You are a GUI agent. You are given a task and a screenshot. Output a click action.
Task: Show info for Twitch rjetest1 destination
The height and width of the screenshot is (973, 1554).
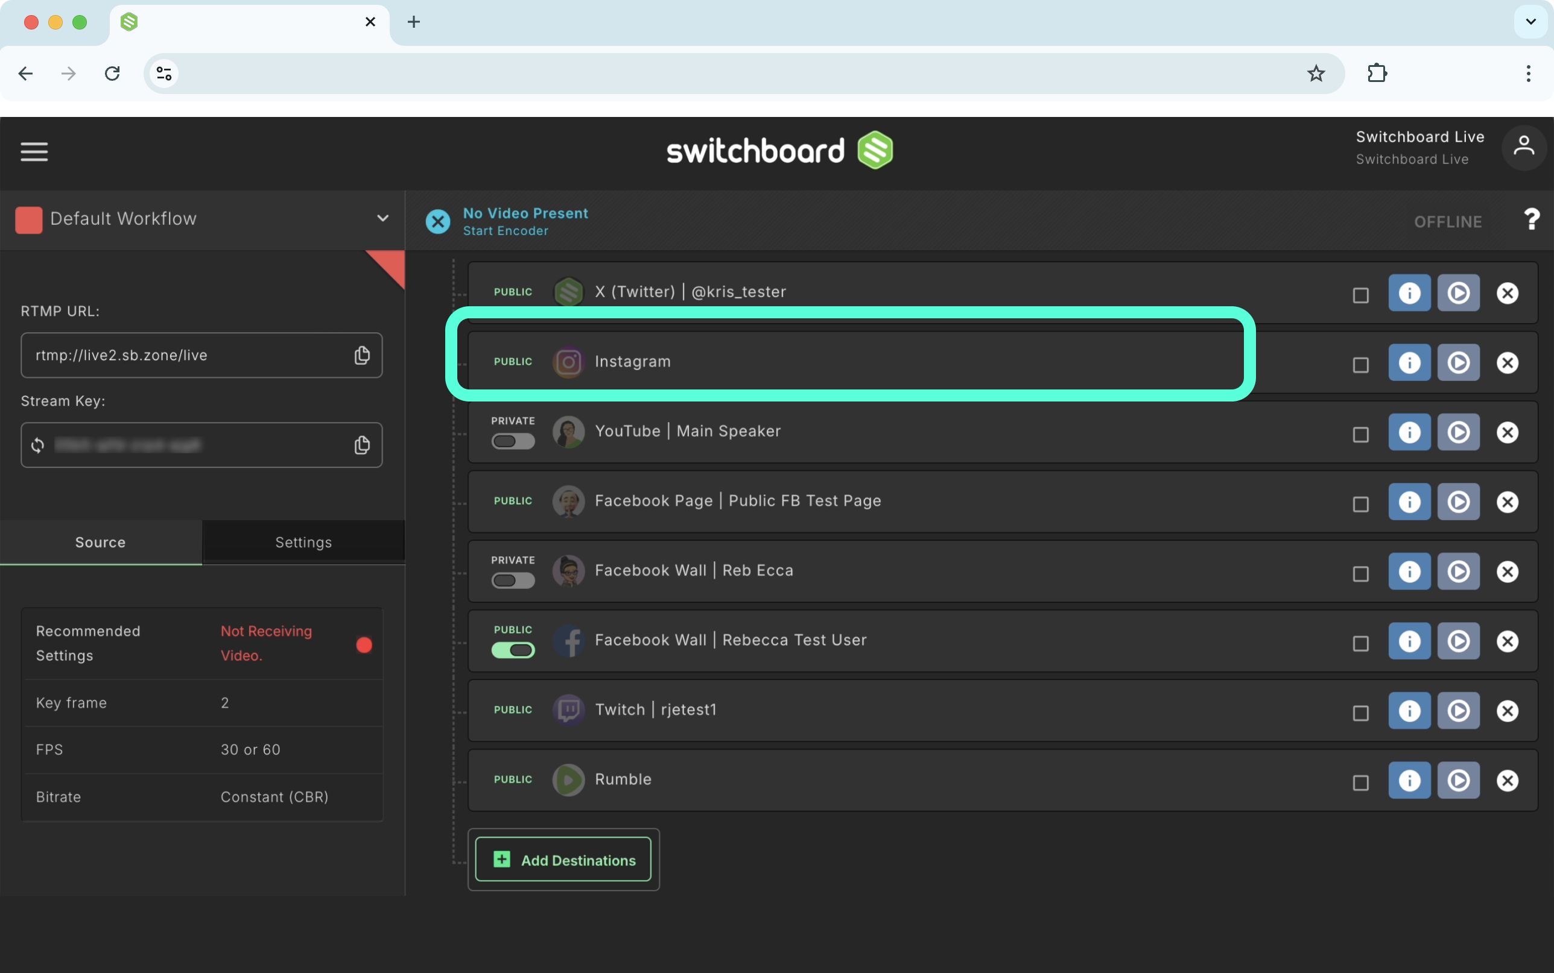click(x=1409, y=710)
